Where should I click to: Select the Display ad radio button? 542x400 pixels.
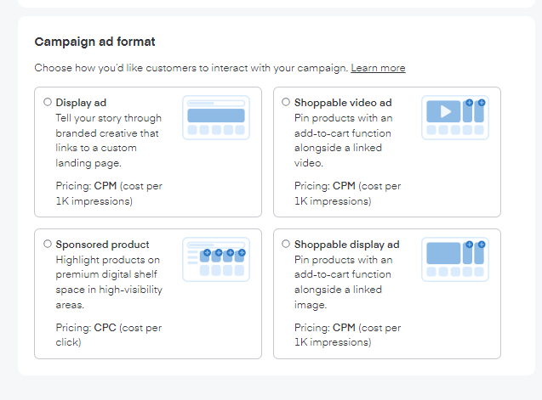[x=48, y=102]
